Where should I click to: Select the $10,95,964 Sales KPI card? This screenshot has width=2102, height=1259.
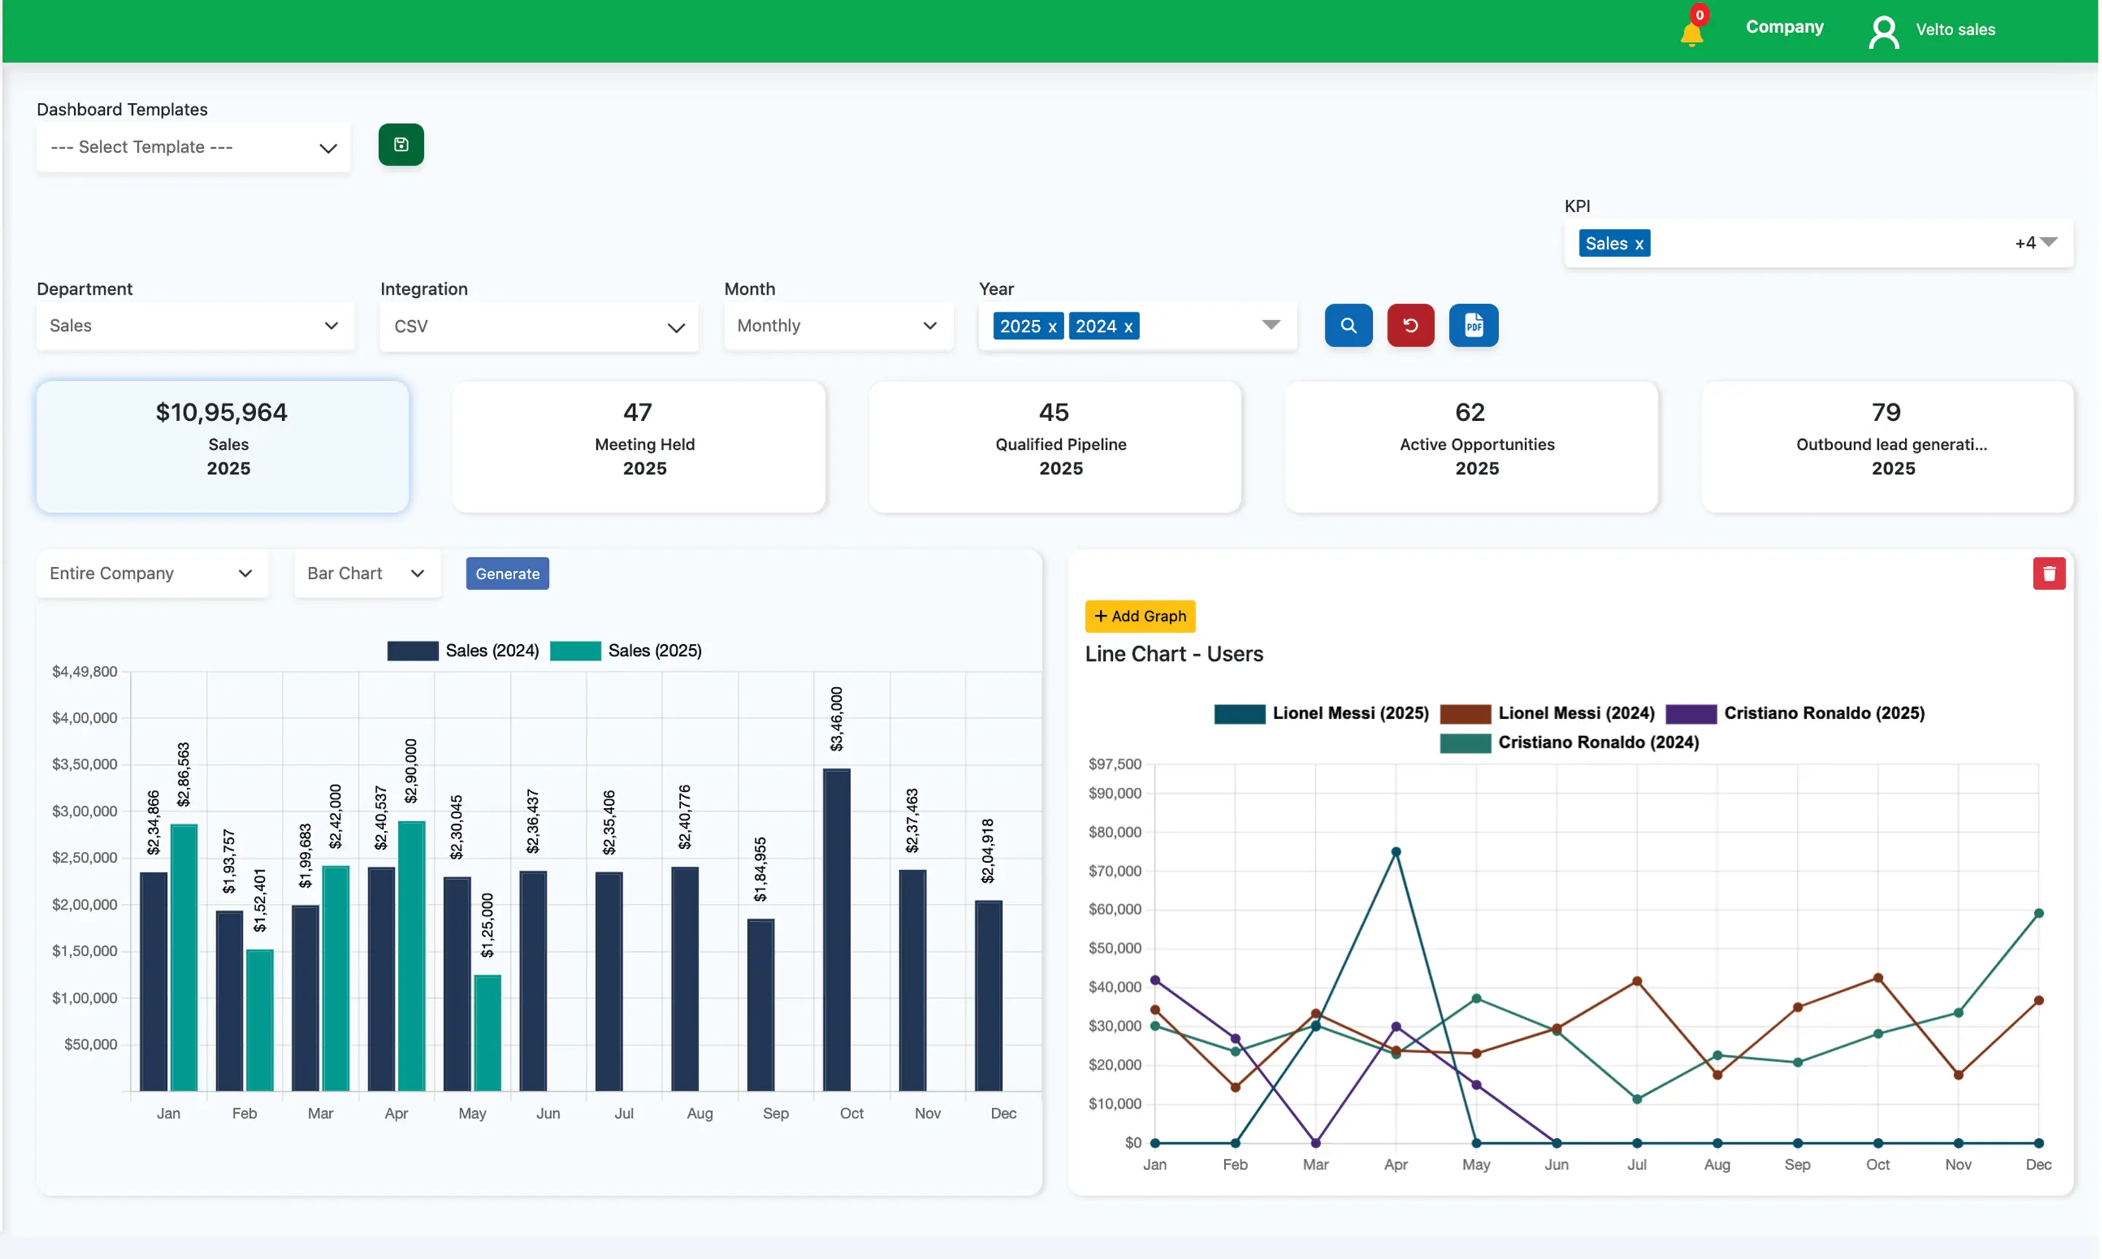tap(221, 447)
